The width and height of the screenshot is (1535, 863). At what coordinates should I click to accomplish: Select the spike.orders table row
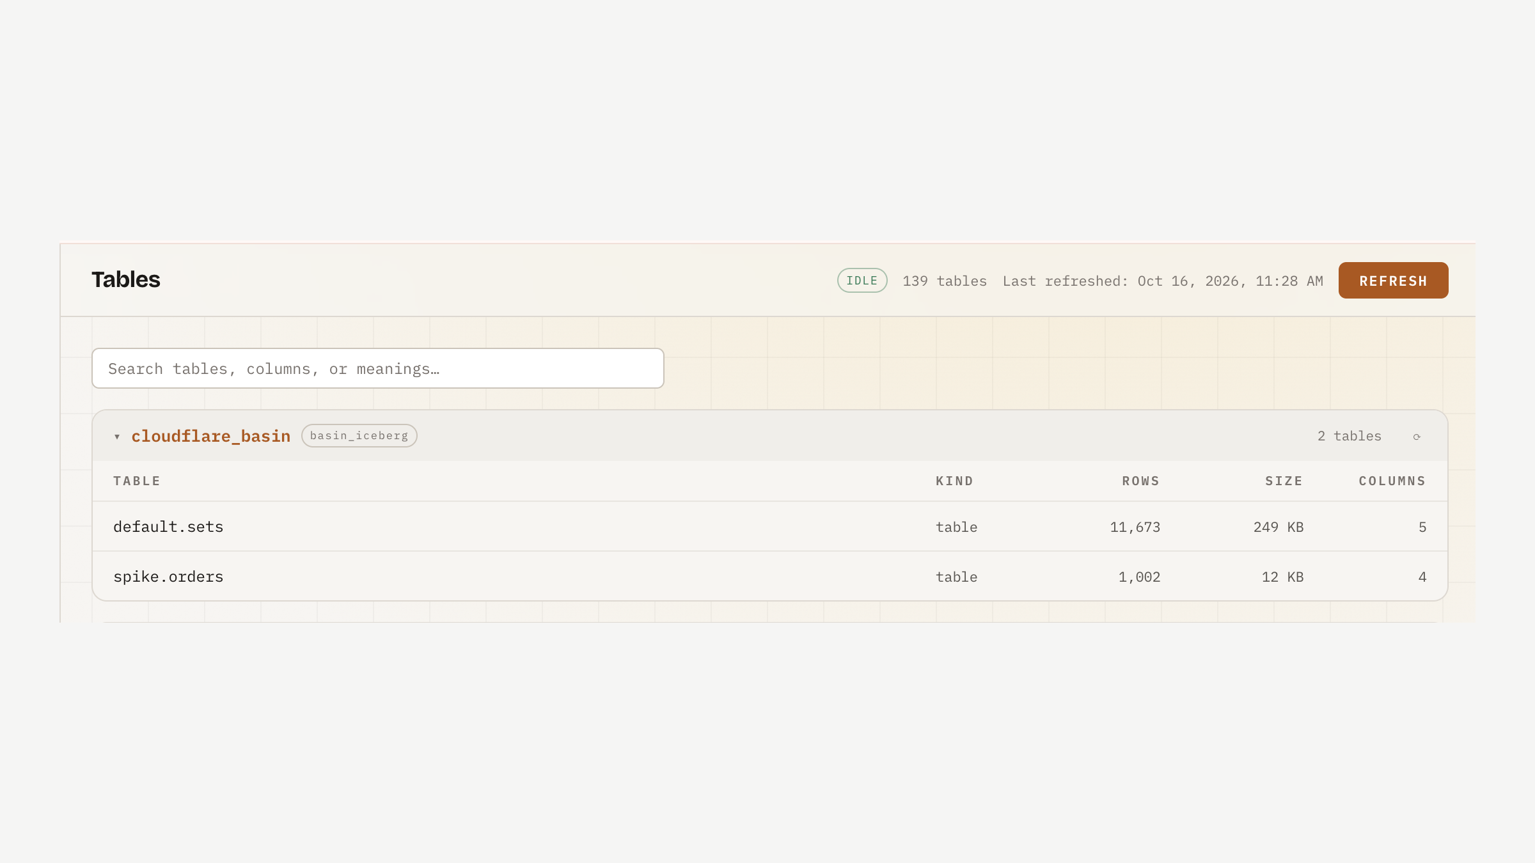(770, 577)
